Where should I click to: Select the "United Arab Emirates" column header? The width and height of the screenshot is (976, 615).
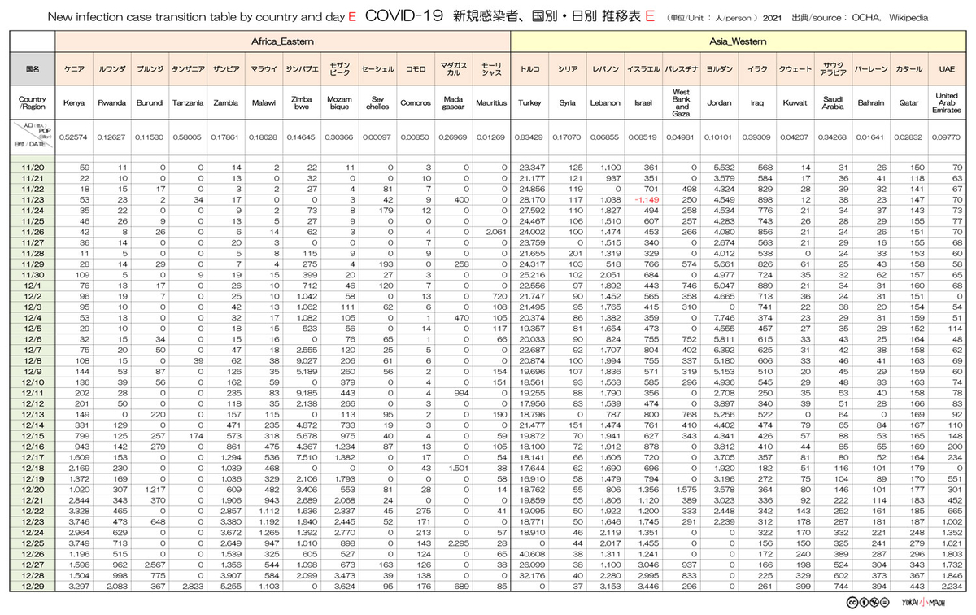tap(948, 104)
